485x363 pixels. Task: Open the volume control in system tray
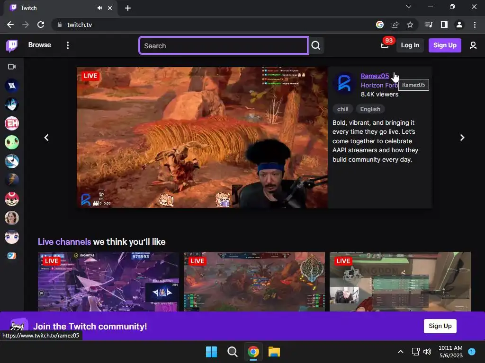pyautogui.click(x=427, y=352)
